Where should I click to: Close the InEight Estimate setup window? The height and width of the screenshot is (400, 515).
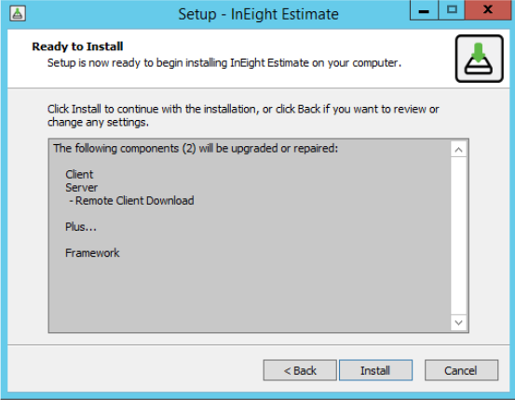point(488,10)
